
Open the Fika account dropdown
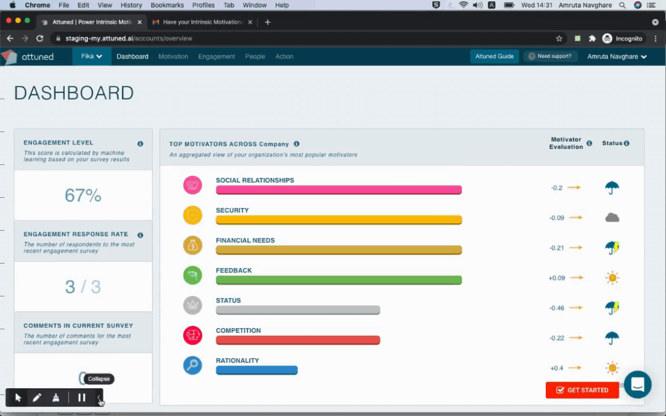click(x=92, y=56)
